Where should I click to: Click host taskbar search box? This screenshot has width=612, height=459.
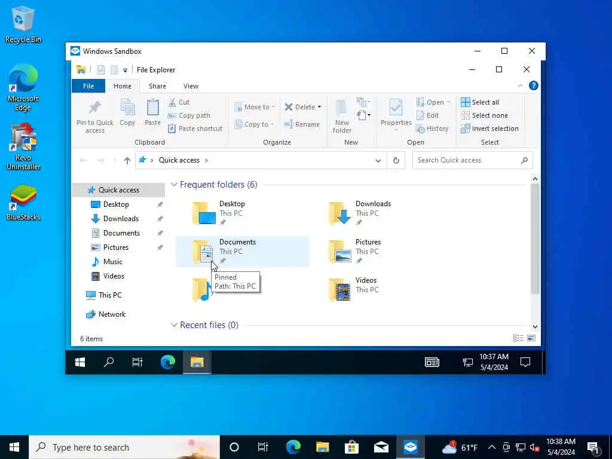click(124, 447)
